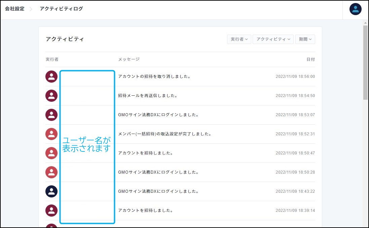Click the メッセージ column header
369x228 pixels.
tap(129, 59)
